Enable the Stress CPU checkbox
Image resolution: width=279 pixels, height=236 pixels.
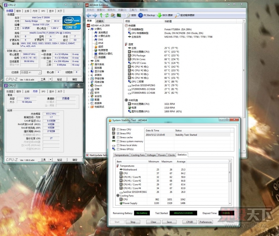click(118, 130)
